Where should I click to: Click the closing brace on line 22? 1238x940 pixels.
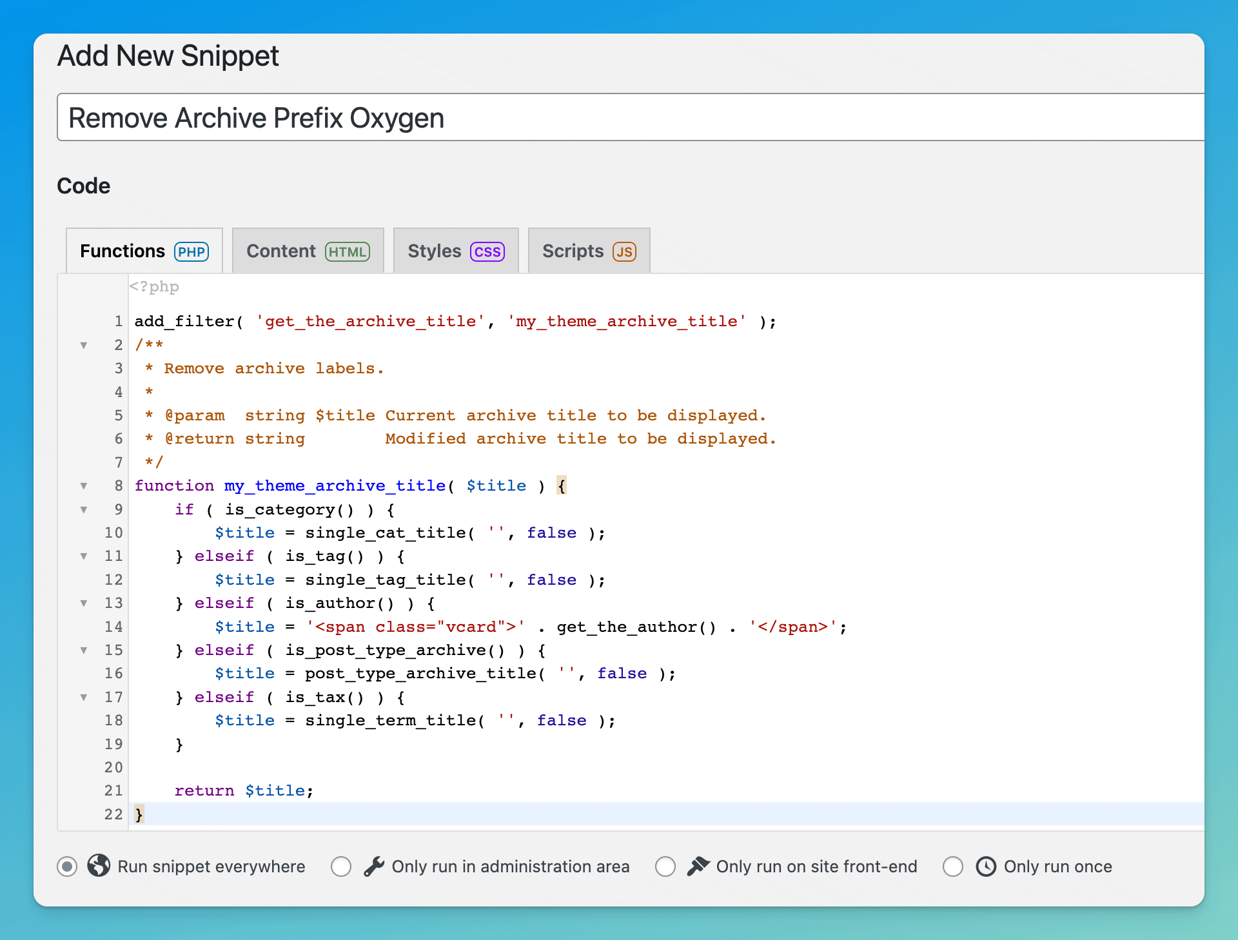139,814
